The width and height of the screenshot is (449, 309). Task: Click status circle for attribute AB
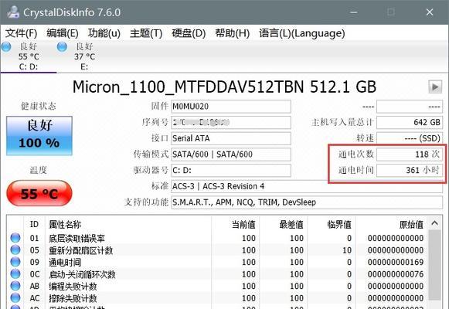[x=15, y=286]
